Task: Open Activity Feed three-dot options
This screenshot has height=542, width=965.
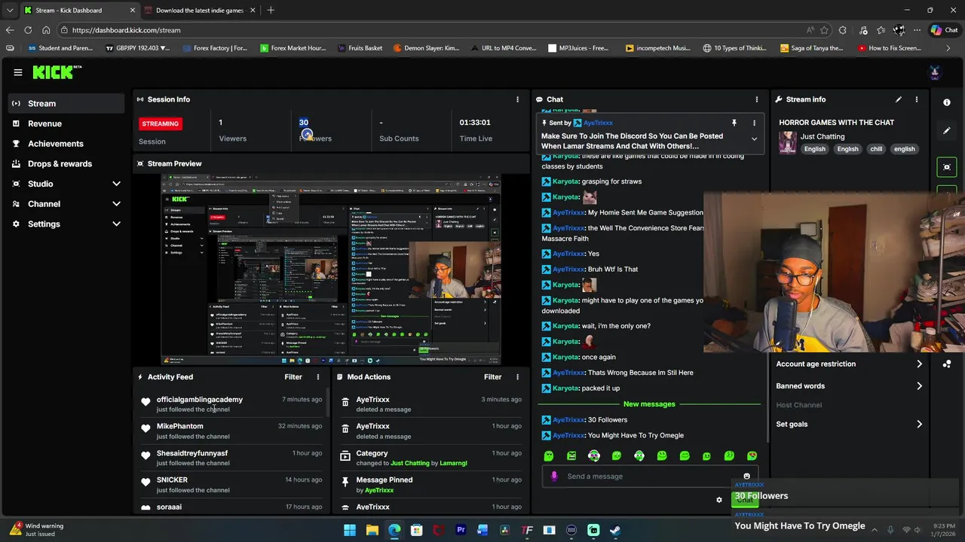Action: click(317, 377)
